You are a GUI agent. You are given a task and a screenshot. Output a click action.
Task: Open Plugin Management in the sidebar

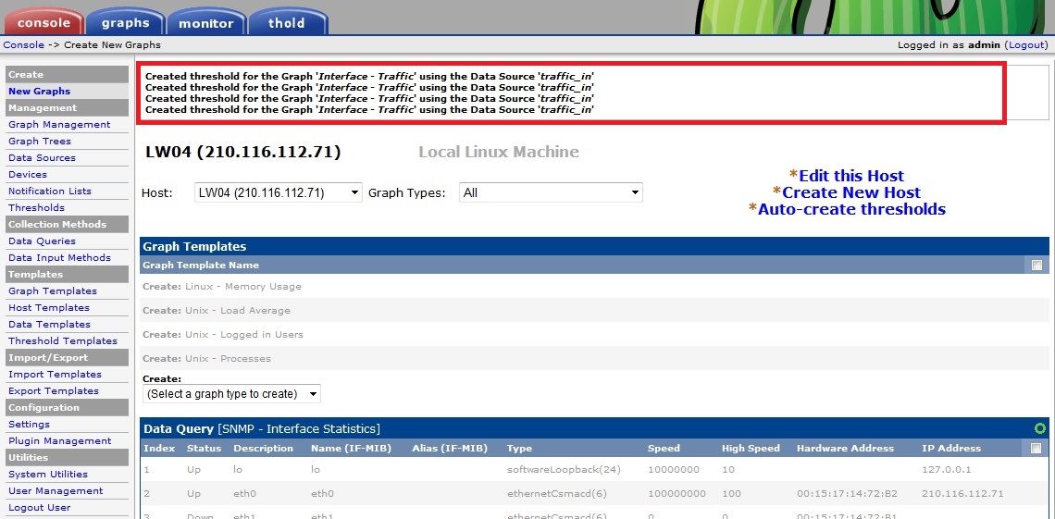point(60,441)
